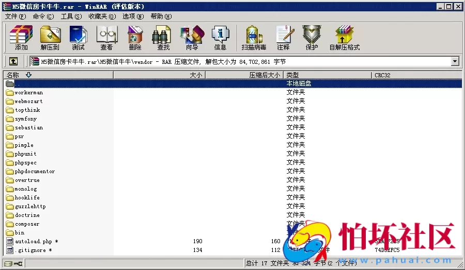Sort by CRC32 column header
Screen dimensions: 465x270
[x=416, y=75]
